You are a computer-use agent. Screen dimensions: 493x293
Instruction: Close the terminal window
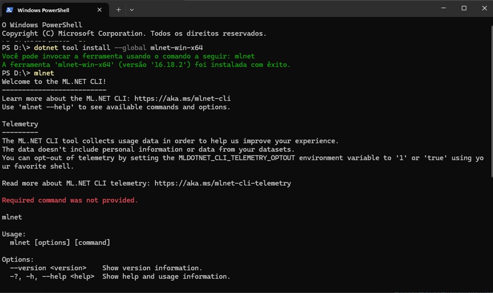[482, 8]
